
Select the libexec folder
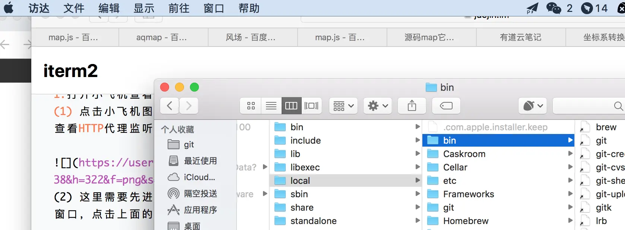346,167
